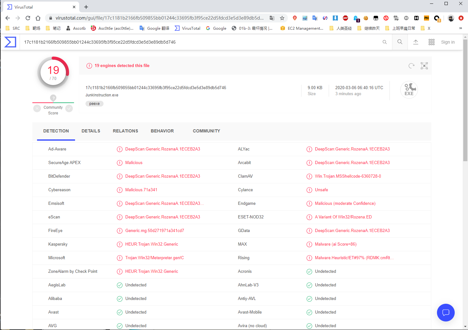
Task: Click the VirusTotal sigma logo
Action: pyautogui.click(x=10, y=42)
